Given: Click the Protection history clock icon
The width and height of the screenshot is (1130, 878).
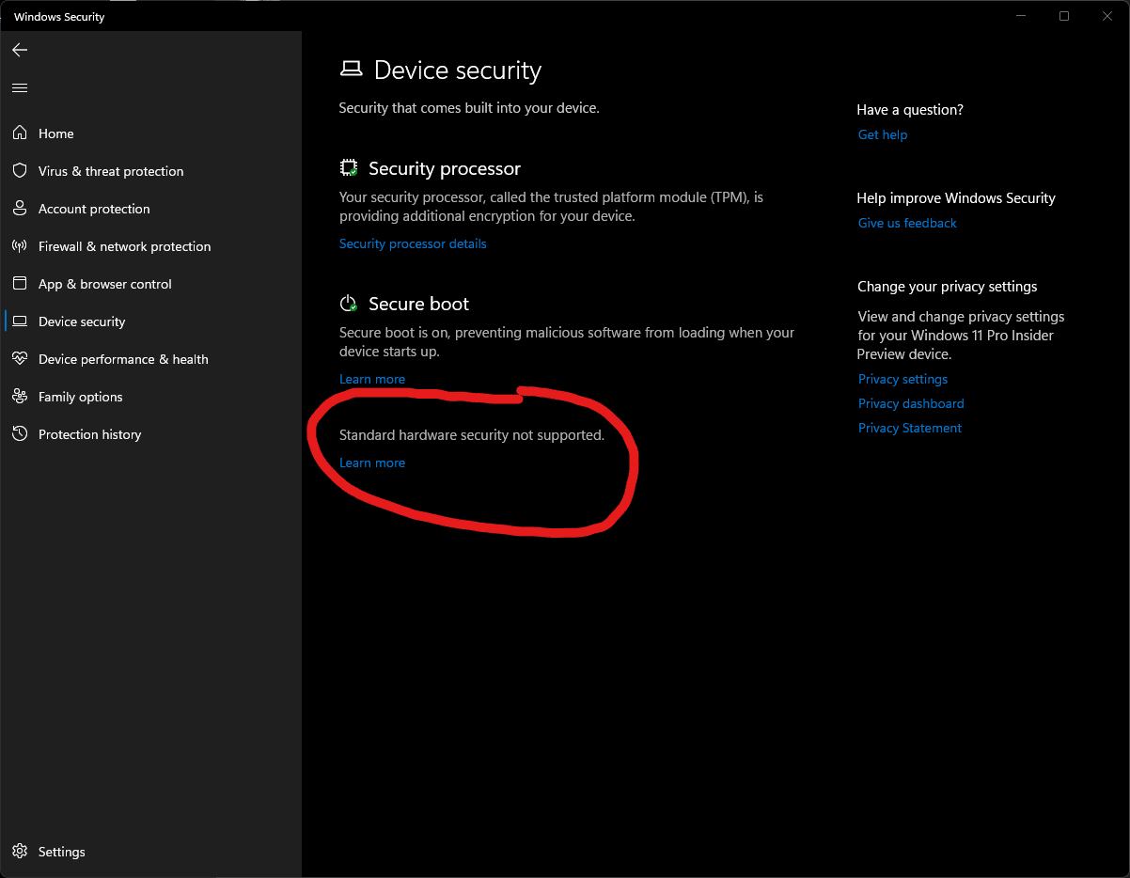Looking at the screenshot, I should tap(20, 434).
